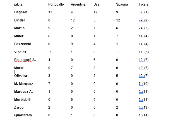Image resolution: width=173 pixels, height=120 pixels.
Task: Click Vinales' total 11 (6)
Action: pyautogui.click(x=143, y=52)
